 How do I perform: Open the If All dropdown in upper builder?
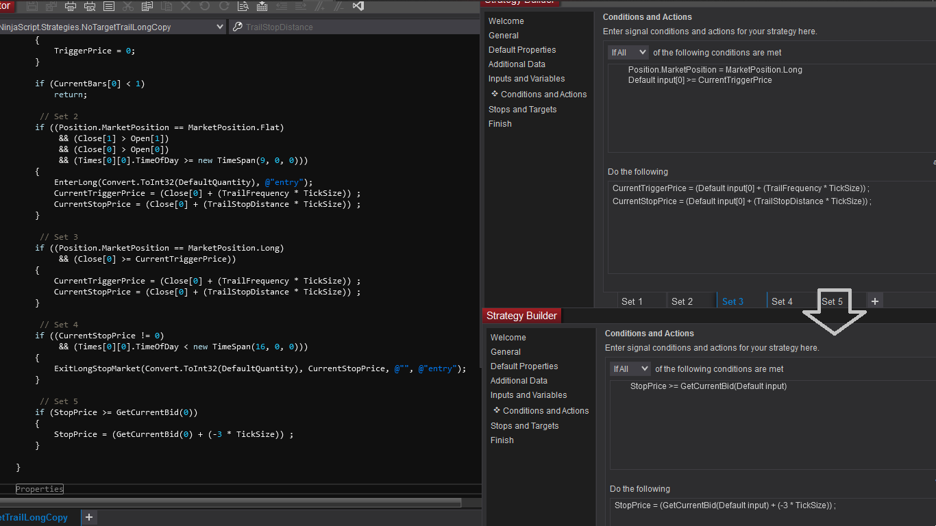pos(628,52)
